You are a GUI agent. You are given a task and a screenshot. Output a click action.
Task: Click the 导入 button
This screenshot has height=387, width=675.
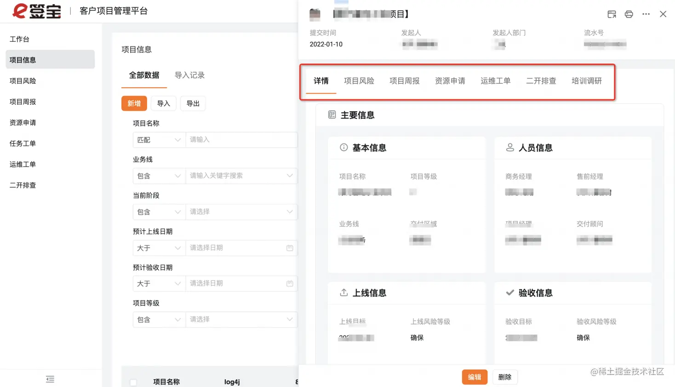(164, 103)
